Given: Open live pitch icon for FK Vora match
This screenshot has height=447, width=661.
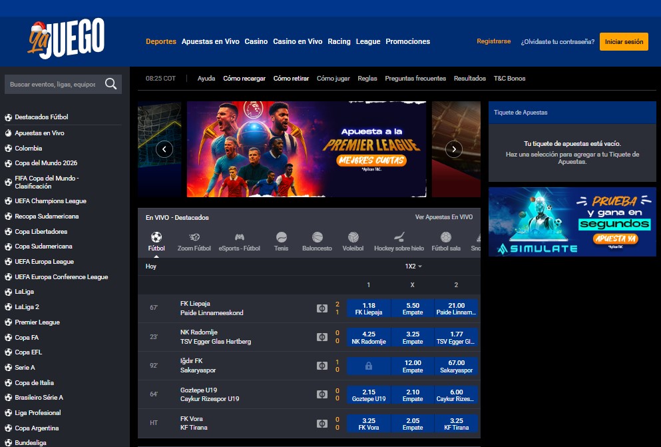Looking at the screenshot, I should point(322,423).
